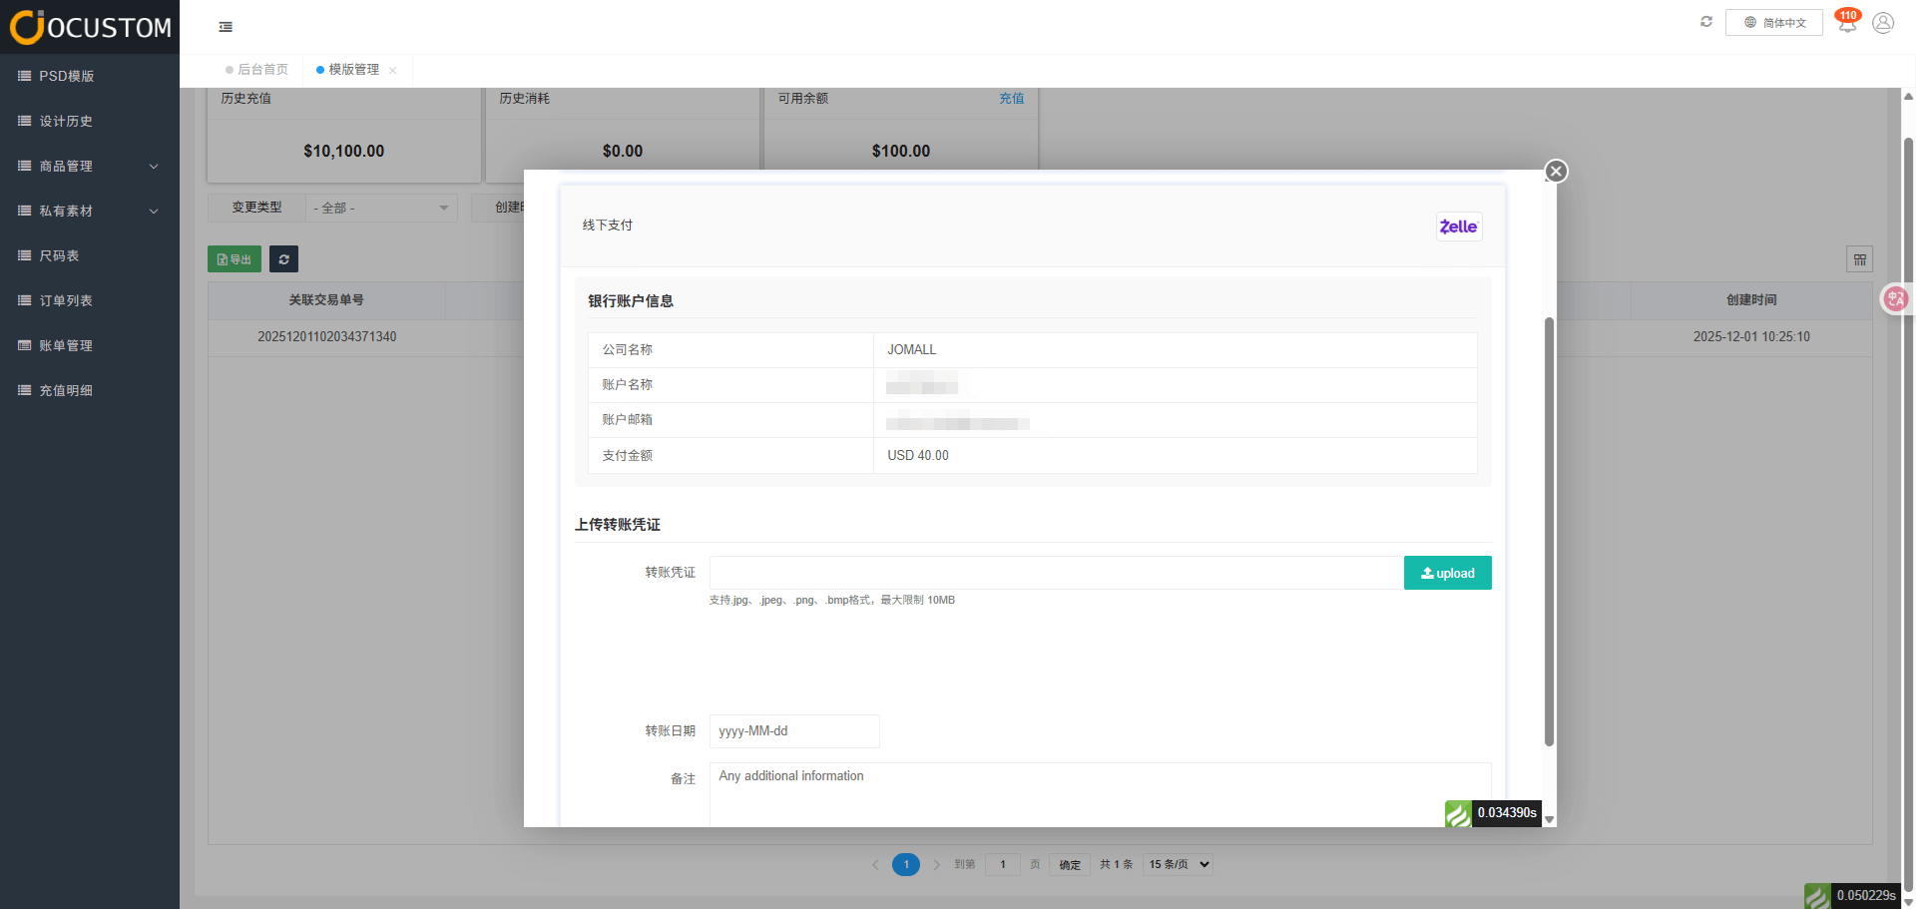Image resolution: width=1916 pixels, height=909 pixels.
Task: Toggle the sidebar collapse icon
Action: 226,27
